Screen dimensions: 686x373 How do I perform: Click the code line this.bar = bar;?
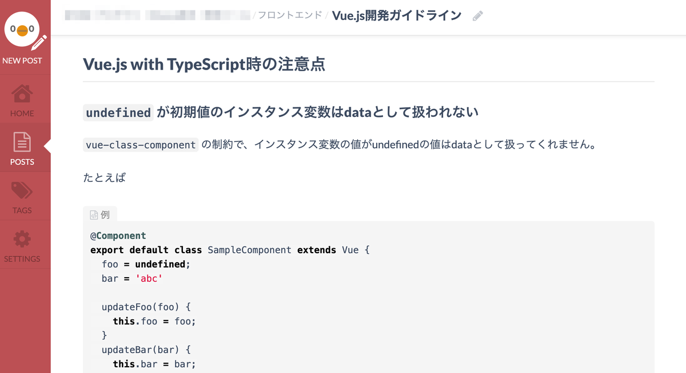(154, 364)
